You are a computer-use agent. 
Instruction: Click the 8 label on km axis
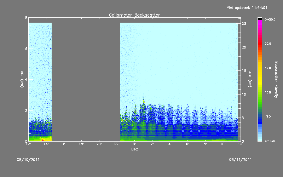click(x=26, y=18)
